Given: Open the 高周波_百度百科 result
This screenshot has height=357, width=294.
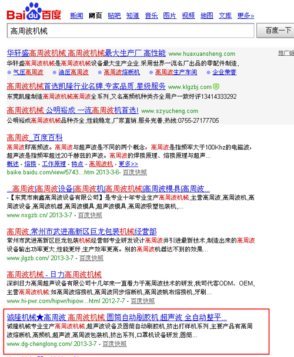Looking at the screenshot, I should click(35, 137).
